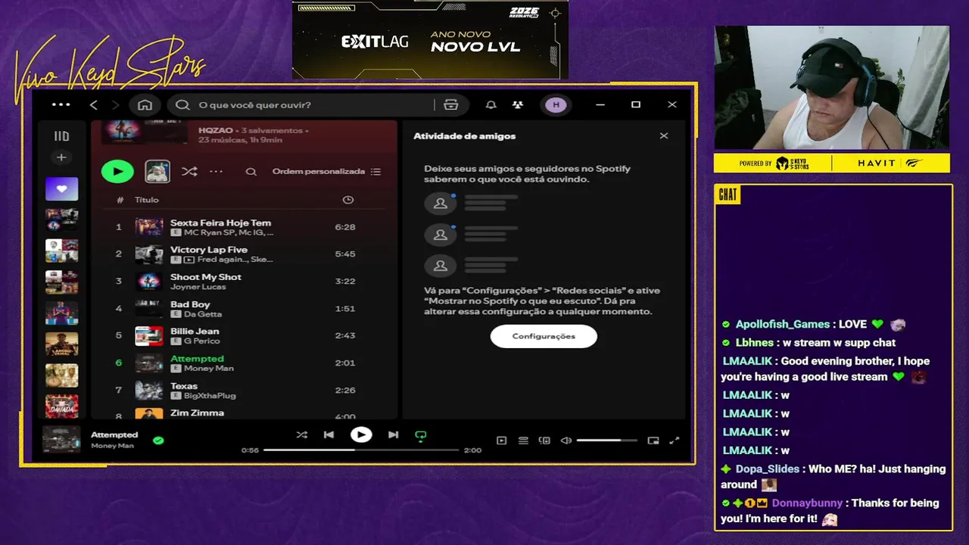Adjust the volume slider
969x545 pixels.
pyautogui.click(x=606, y=441)
